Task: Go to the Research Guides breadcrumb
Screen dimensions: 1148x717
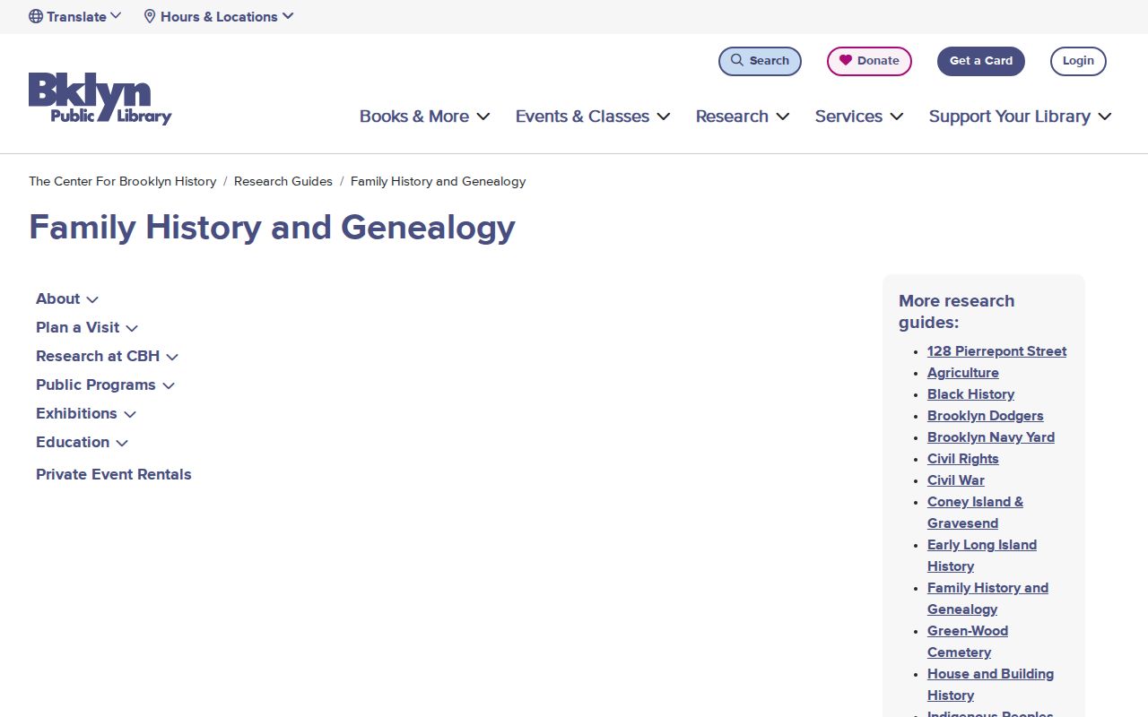Action: 283,181
